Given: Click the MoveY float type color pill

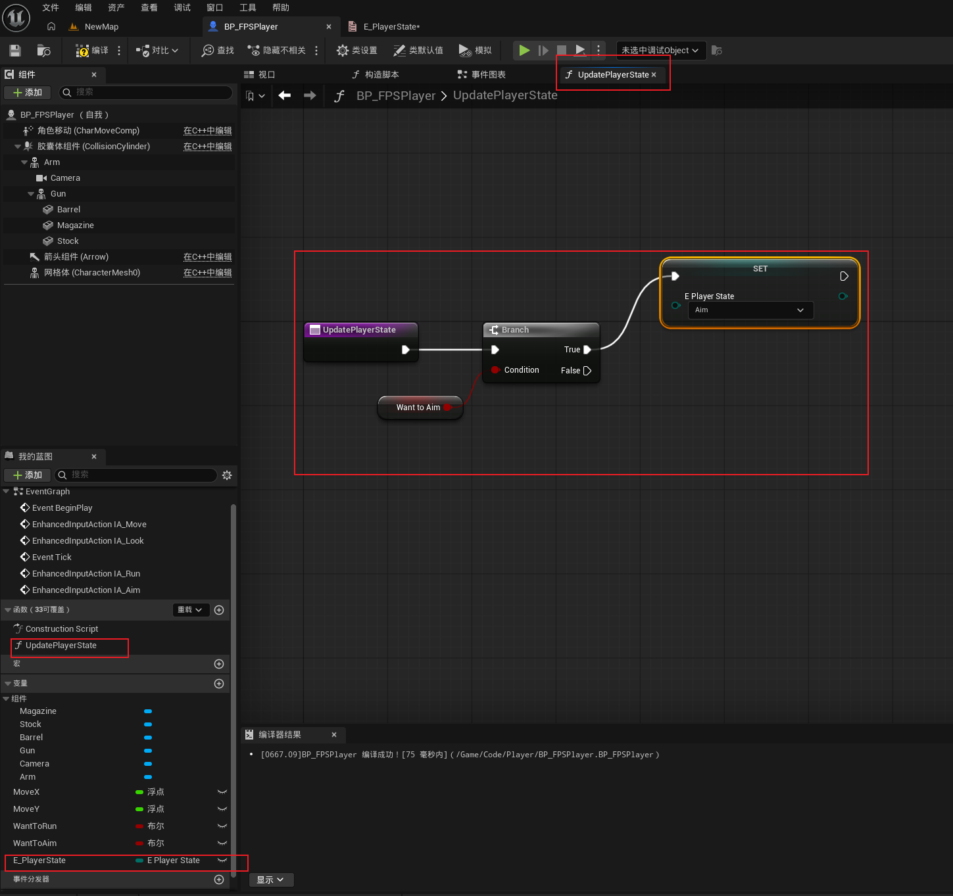Looking at the screenshot, I should point(139,809).
